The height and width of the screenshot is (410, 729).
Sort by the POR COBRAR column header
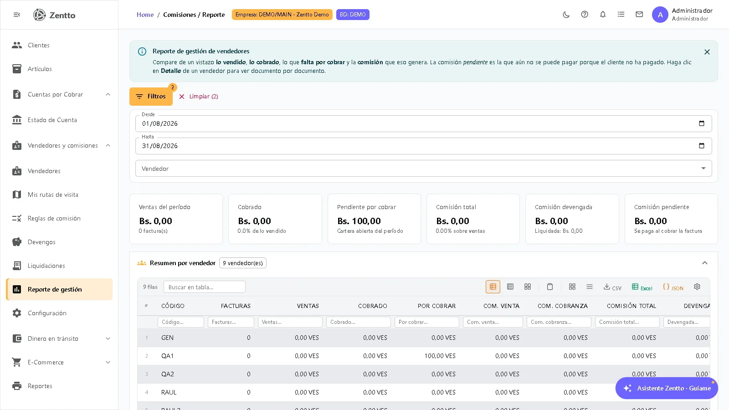tap(436, 306)
